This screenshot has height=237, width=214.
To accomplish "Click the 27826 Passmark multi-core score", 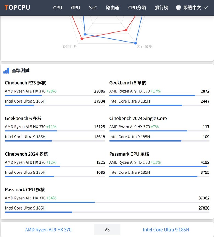I will click(x=204, y=208).
